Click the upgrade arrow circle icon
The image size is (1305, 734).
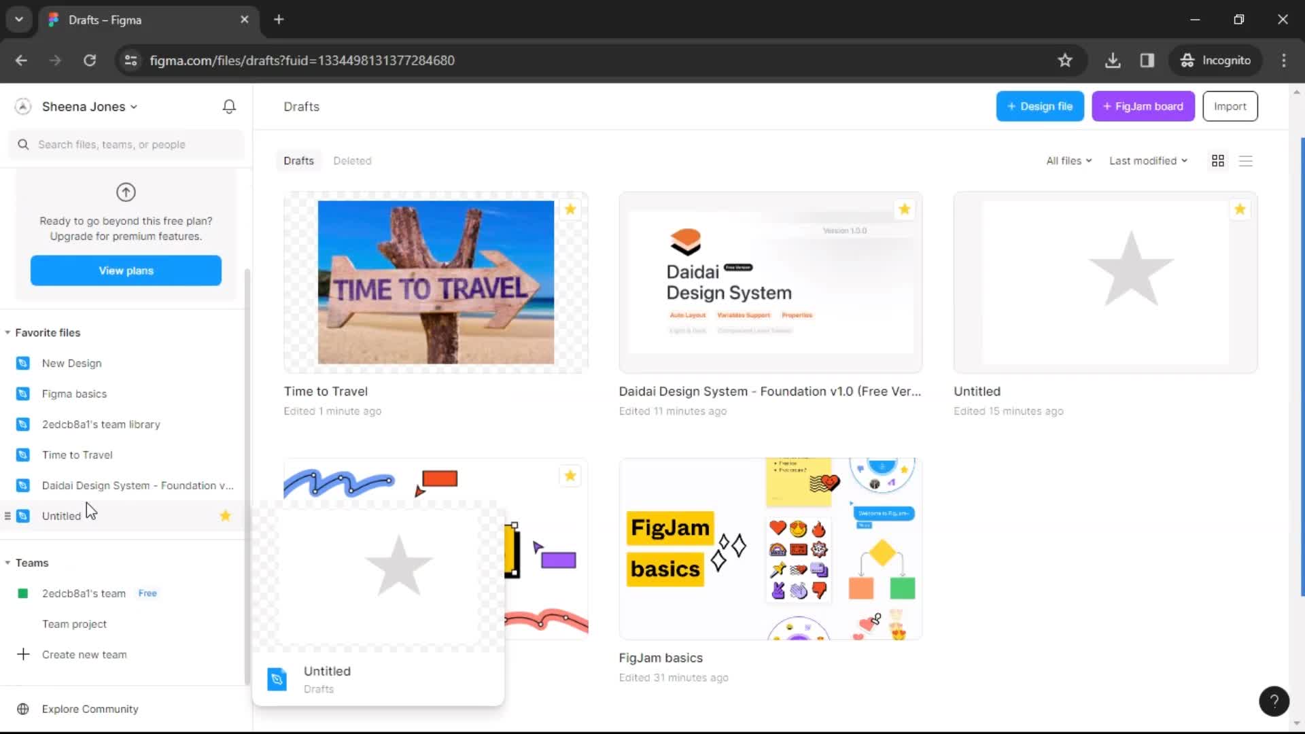point(126,192)
